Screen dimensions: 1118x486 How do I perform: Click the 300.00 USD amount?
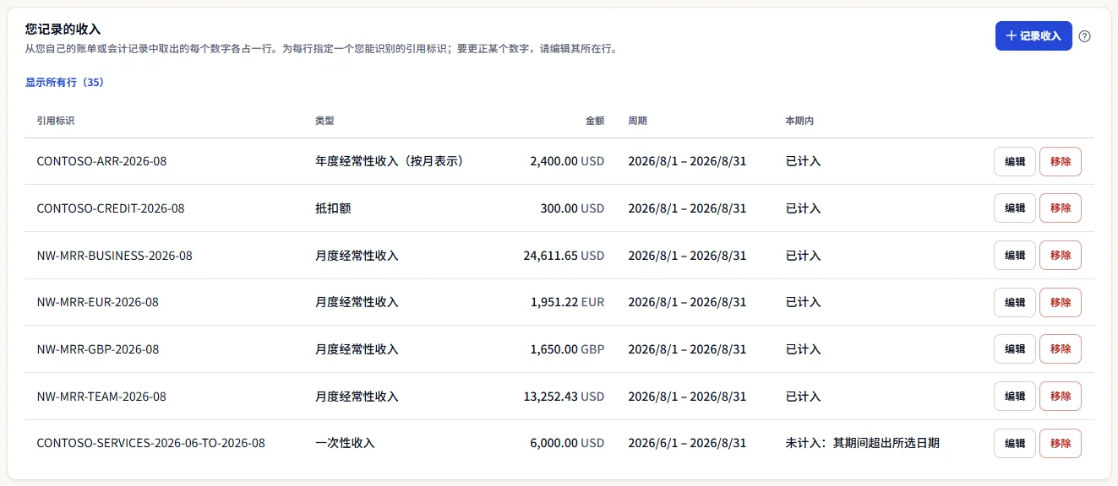point(573,208)
